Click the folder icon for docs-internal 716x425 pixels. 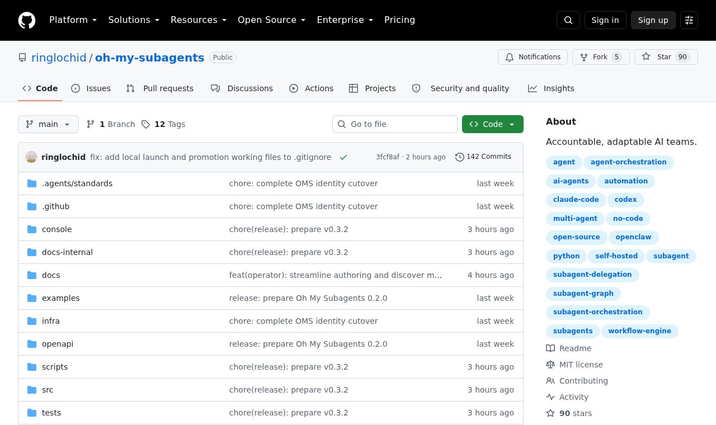click(x=32, y=252)
